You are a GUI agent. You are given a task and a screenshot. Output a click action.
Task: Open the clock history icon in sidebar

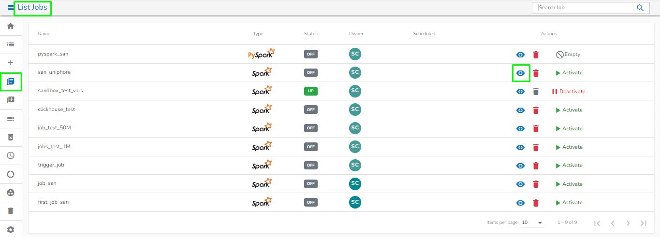point(11,155)
